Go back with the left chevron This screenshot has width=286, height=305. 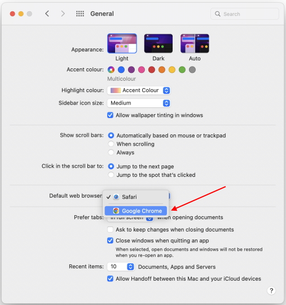click(47, 14)
